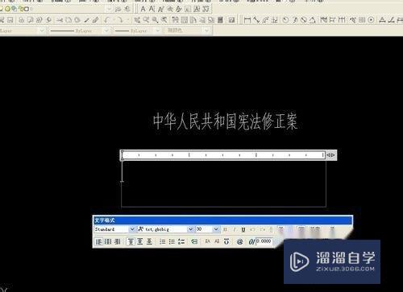The width and height of the screenshot is (403, 292).
Task: Click the Aligned dimension tool
Action: (x=256, y=20)
